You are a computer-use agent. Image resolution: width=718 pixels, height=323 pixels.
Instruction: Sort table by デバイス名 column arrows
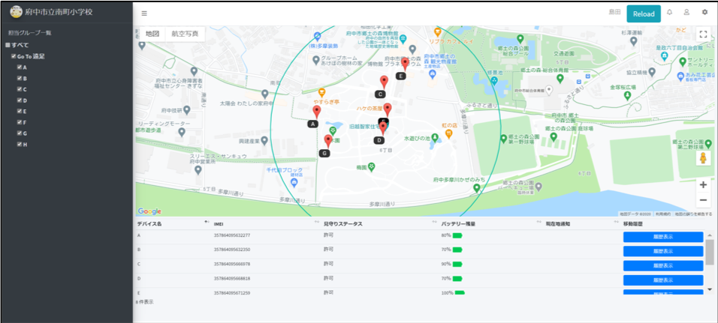[207, 222]
